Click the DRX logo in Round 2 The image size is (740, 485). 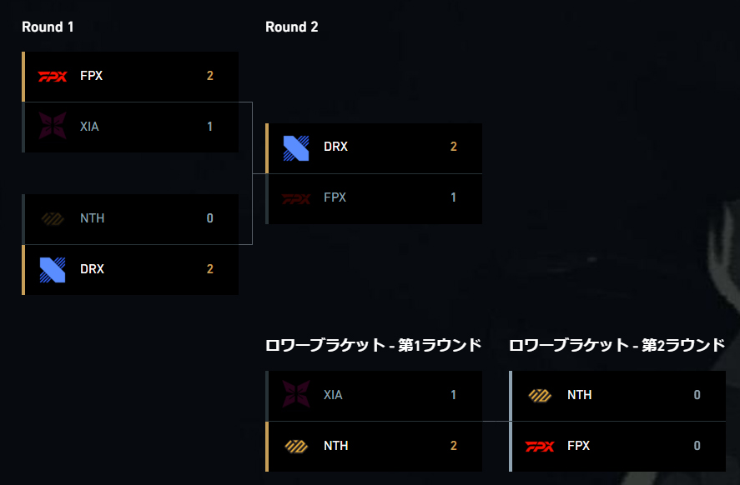296,148
